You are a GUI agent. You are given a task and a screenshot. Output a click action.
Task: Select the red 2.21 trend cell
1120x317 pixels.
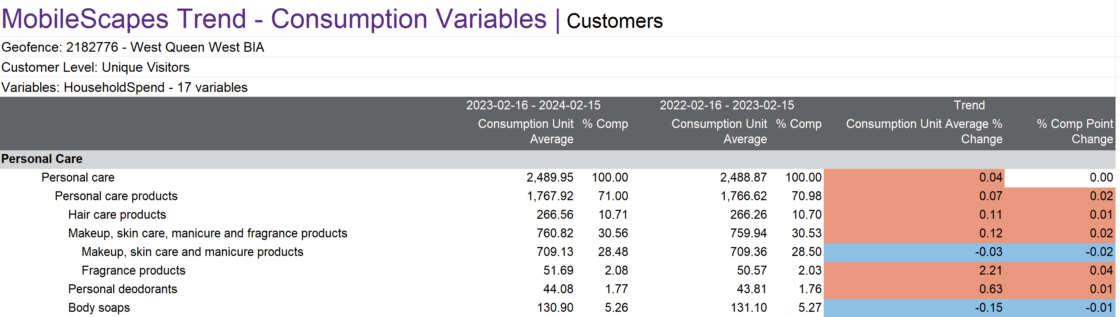[914, 271]
